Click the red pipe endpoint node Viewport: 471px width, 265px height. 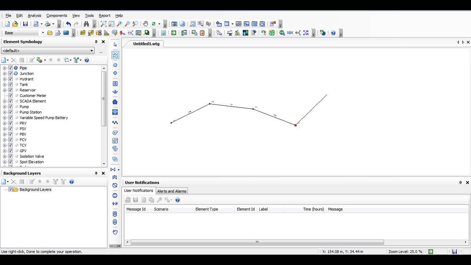pyautogui.click(x=295, y=125)
